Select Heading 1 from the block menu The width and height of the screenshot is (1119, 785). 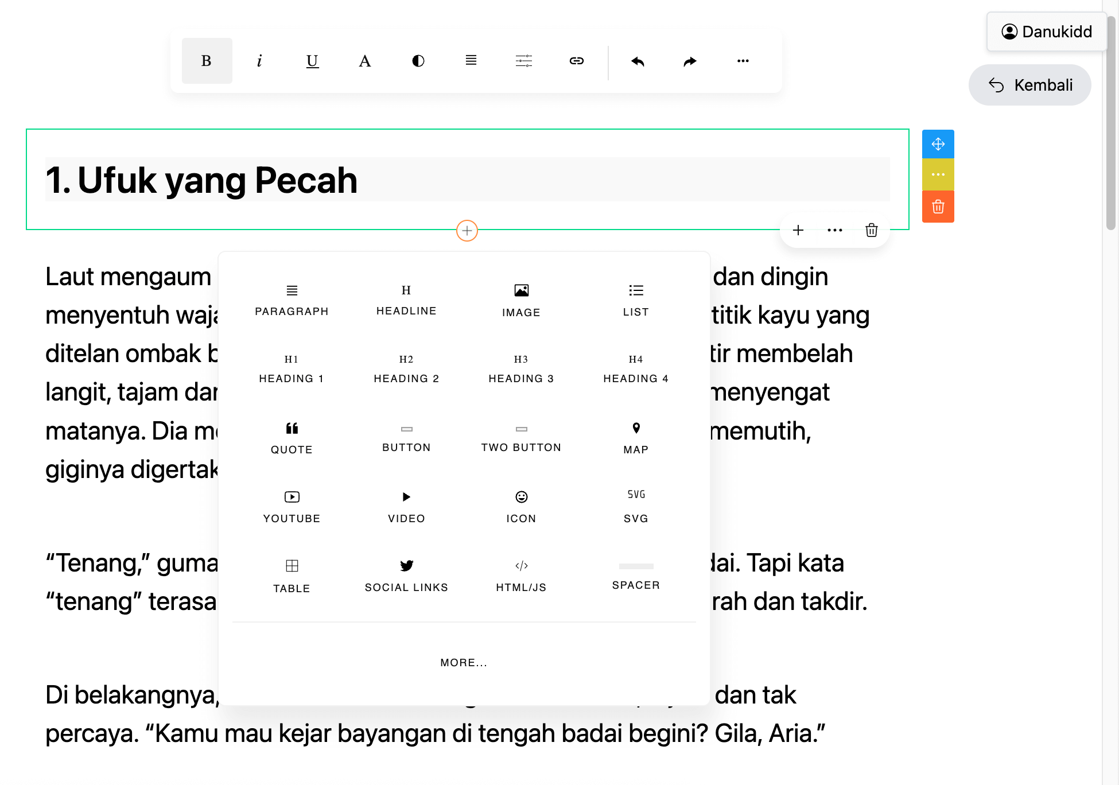click(x=292, y=368)
